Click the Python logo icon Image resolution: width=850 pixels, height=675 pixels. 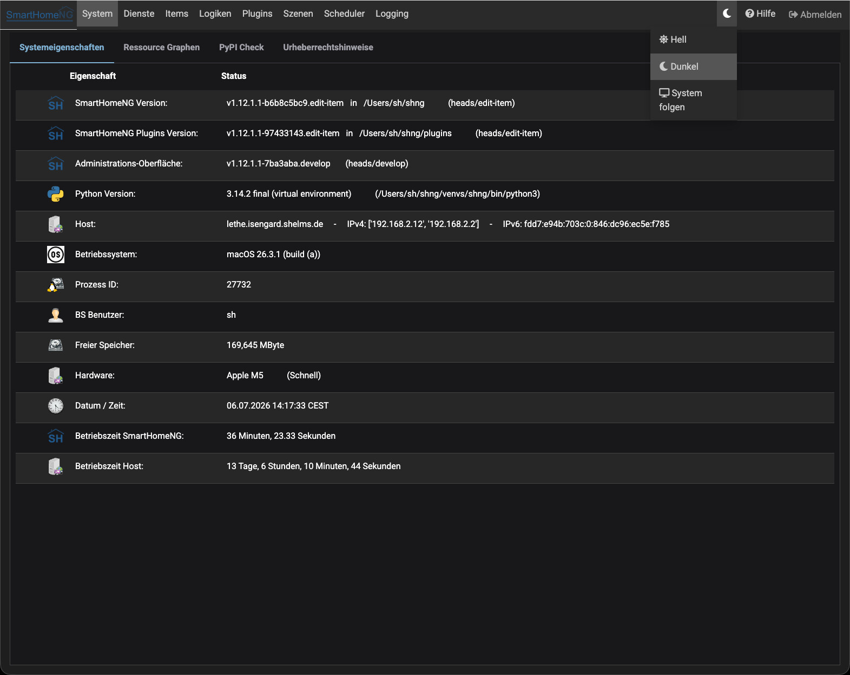56,194
